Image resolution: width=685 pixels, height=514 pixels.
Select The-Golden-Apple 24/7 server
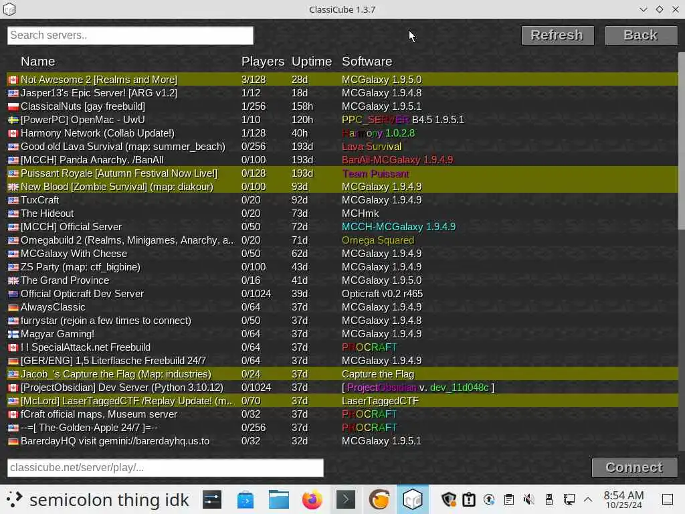click(342, 428)
